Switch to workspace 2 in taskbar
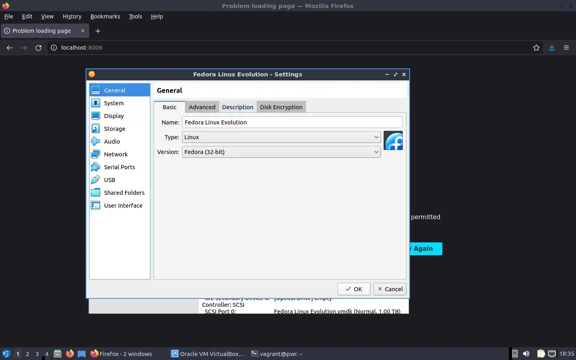Viewport: 576px width, 360px height. (27, 354)
